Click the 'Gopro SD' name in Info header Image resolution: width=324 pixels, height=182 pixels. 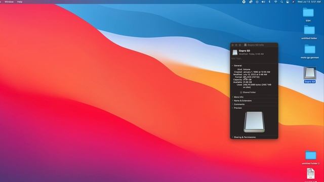[x=245, y=51]
